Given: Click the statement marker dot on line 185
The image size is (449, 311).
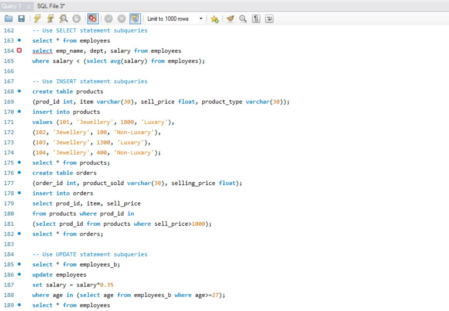Looking at the screenshot, I should click(19, 264).
